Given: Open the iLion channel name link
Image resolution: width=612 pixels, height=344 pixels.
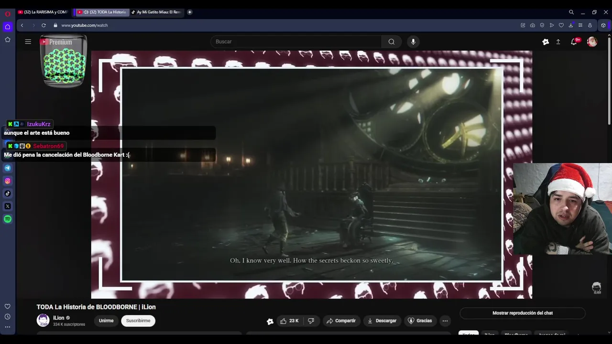Looking at the screenshot, I should pyautogui.click(x=58, y=318).
